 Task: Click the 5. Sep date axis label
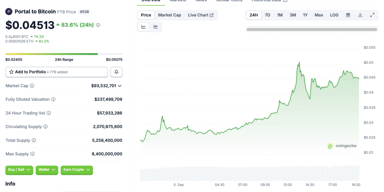pos(179,185)
